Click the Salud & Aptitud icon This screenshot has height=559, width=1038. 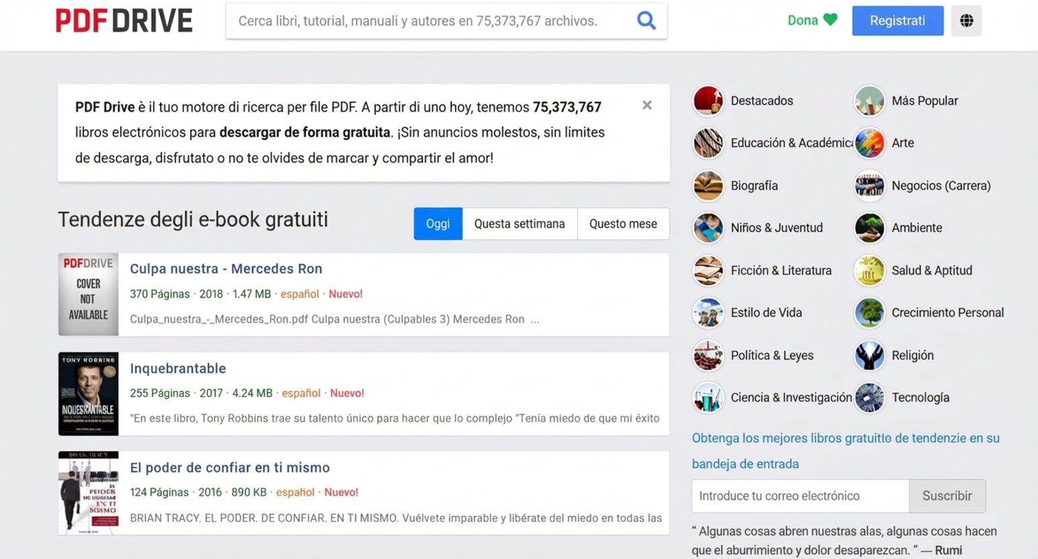(x=869, y=271)
